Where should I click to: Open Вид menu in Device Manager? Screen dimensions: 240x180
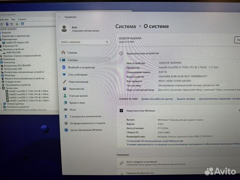pos(13,19)
